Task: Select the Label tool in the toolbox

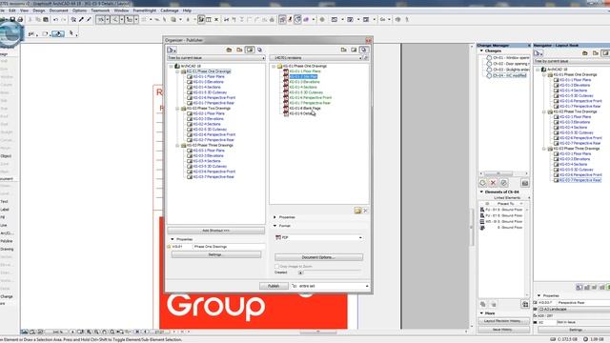Action: click(5, 210)
